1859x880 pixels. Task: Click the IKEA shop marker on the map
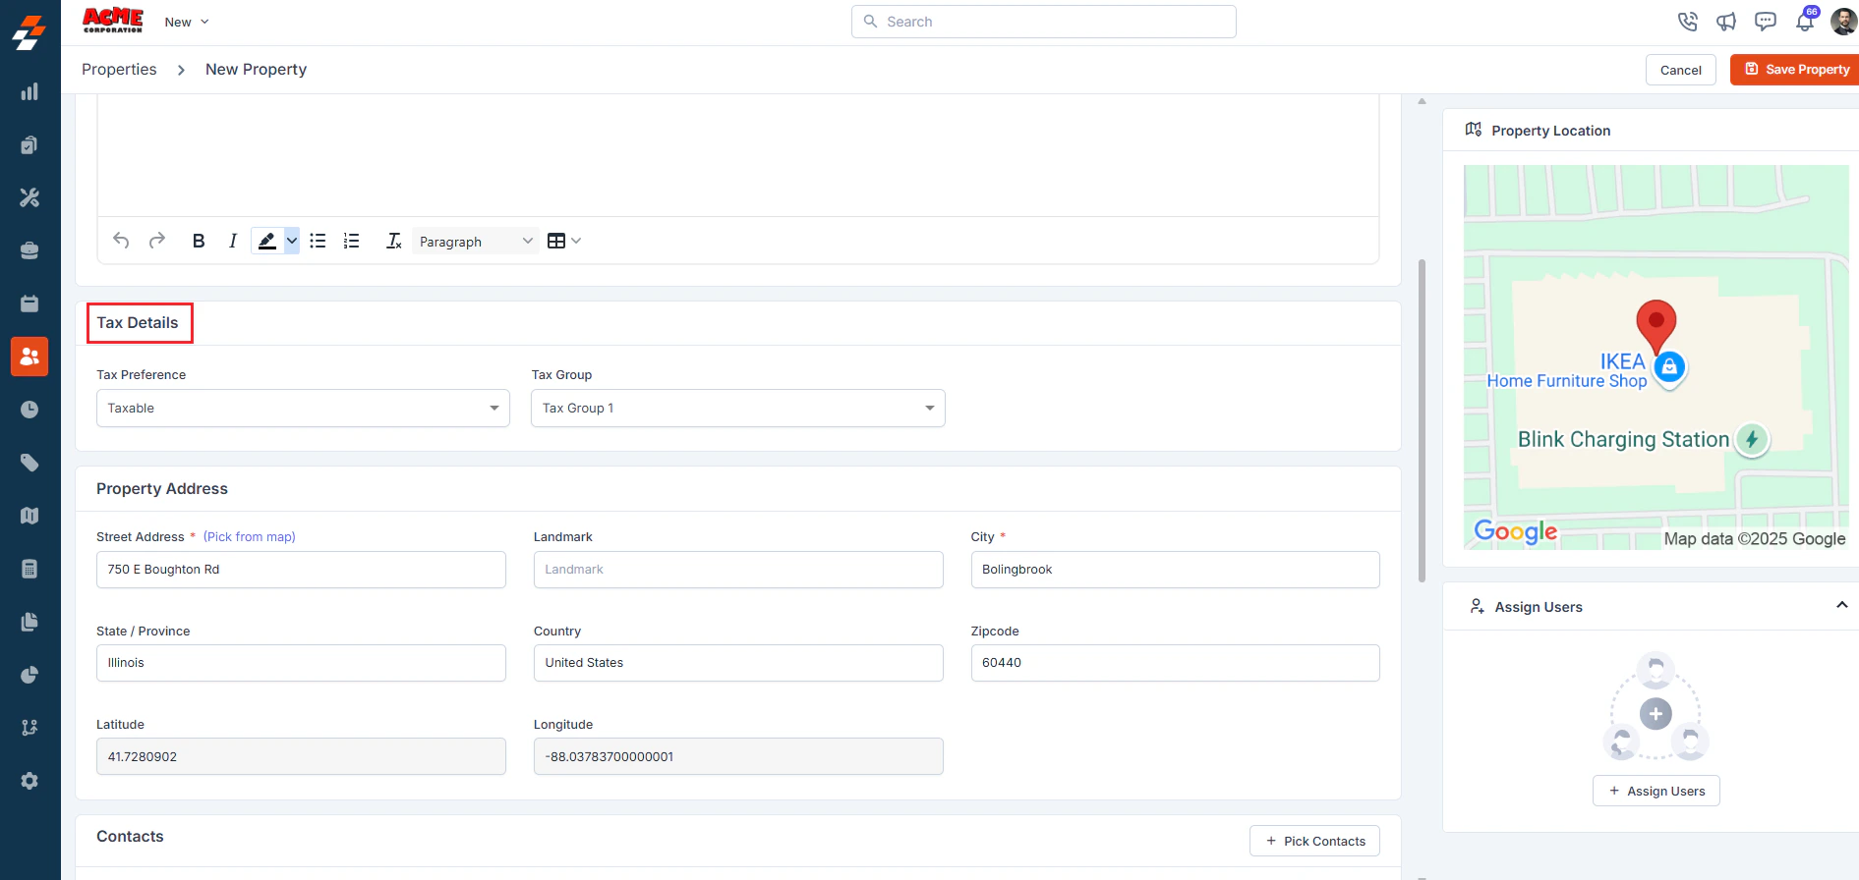point(1669,367)
